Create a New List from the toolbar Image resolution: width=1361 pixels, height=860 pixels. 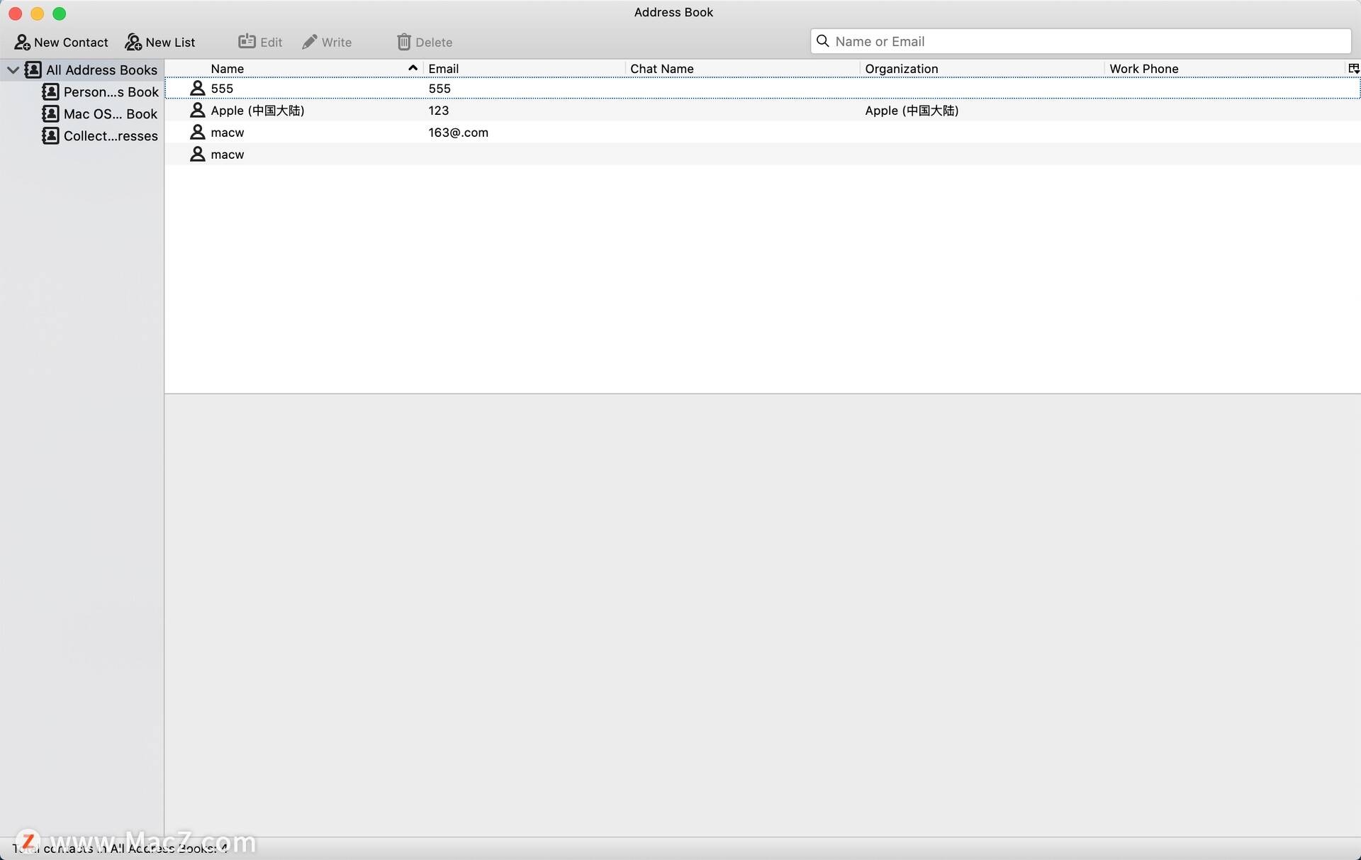click(159, 42)
